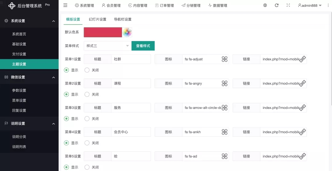Click the red 默认色系 color swatch

[x=103, y=32]
